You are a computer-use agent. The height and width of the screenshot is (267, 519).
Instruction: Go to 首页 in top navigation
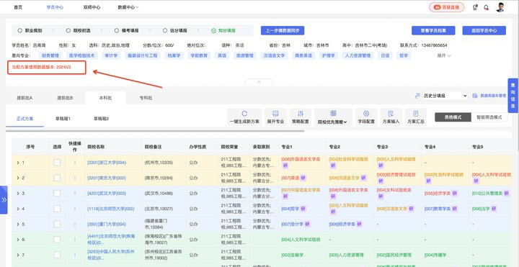[18, 7]
